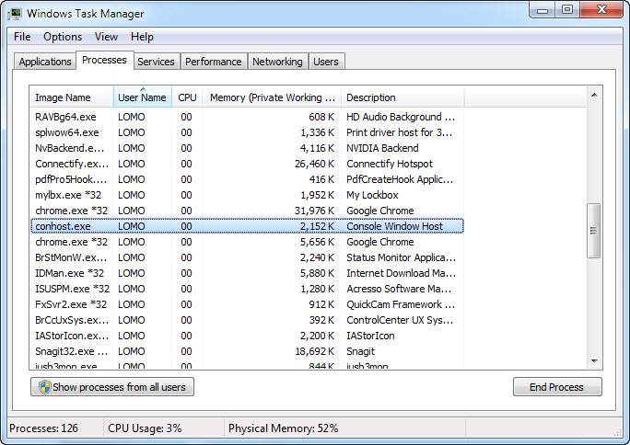Screen dimensions: 630x445
Task: Open the View menu
Action: click(x=106, y=37)
